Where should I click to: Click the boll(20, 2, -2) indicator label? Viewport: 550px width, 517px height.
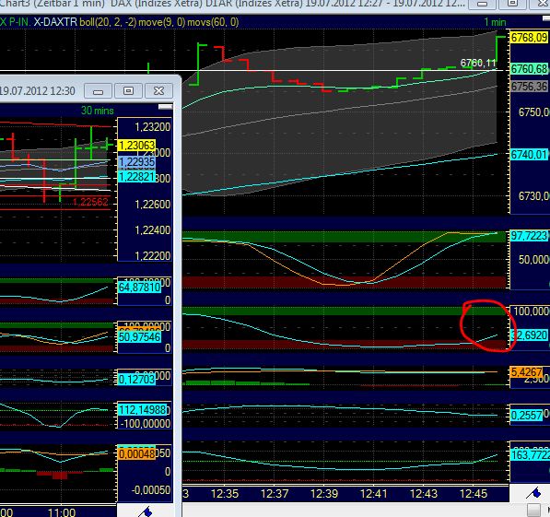pos(108,22)
